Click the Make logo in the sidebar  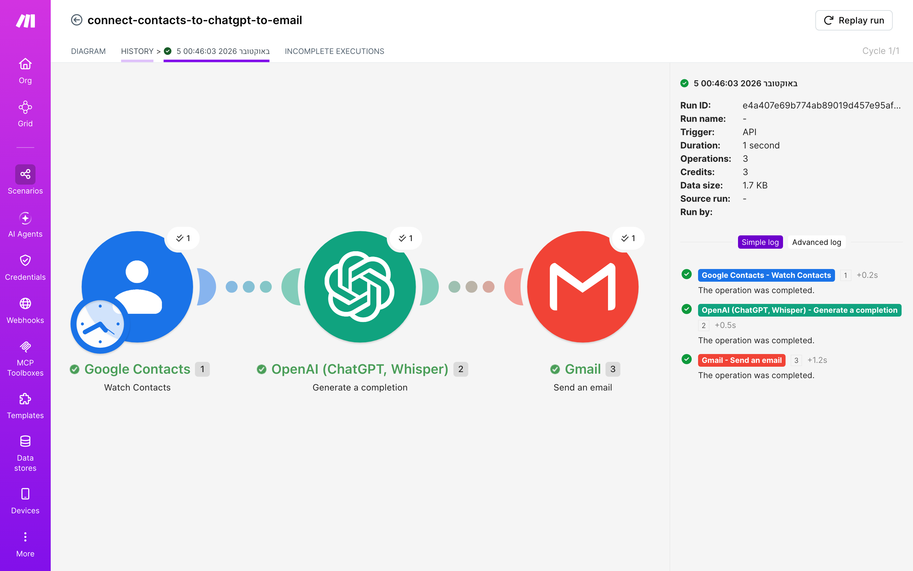pos(25,21)
